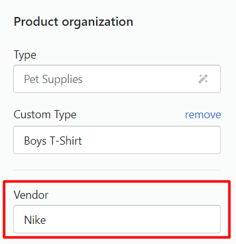Place cursor on the Nike text
The width and height of the screenshot is (236, 244).
coord(35,220)
